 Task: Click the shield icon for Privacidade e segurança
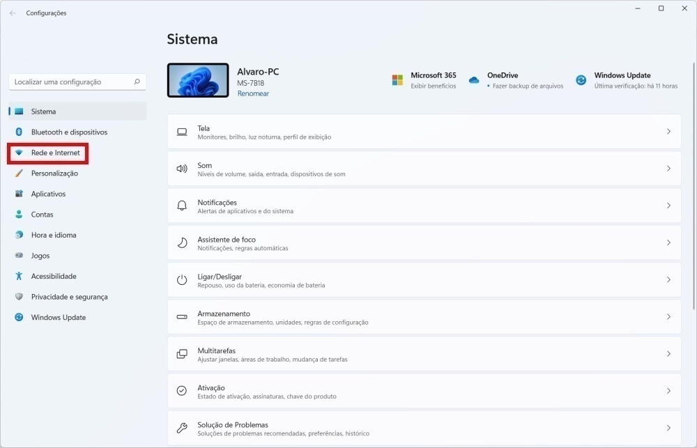point(19,296)
